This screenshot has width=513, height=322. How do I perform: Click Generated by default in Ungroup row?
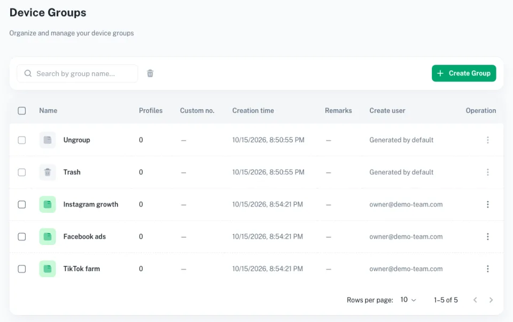click(x=401, y=140)
